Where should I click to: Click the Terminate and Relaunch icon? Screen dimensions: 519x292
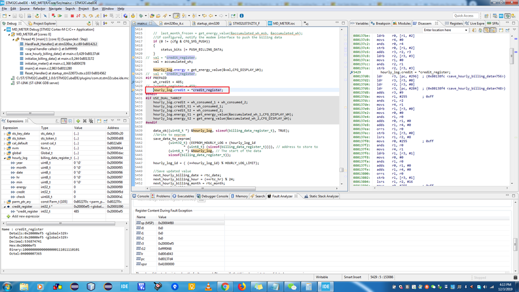(54, 16)
